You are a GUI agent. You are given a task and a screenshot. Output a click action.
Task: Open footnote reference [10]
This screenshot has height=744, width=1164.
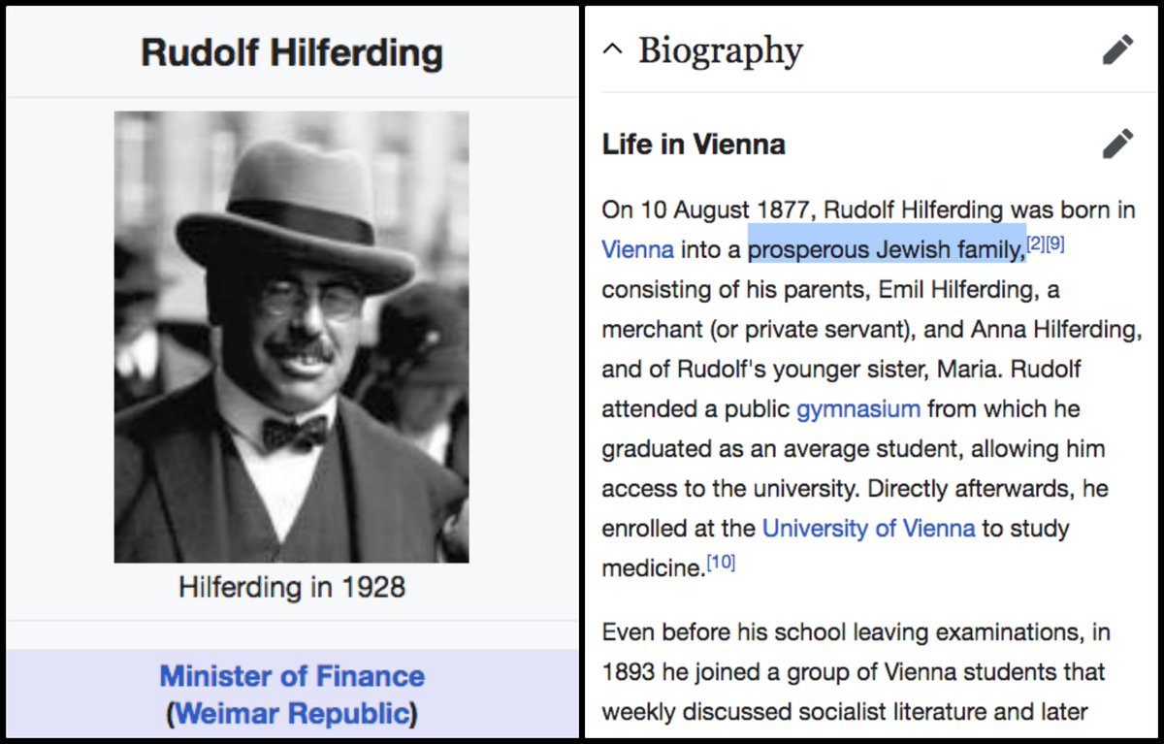[x=721, y=563]
